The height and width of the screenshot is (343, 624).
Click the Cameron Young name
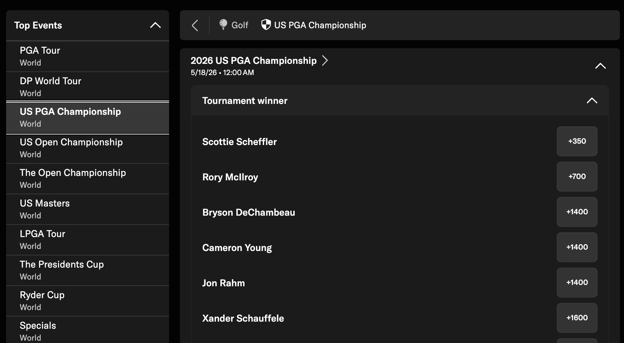237,248
